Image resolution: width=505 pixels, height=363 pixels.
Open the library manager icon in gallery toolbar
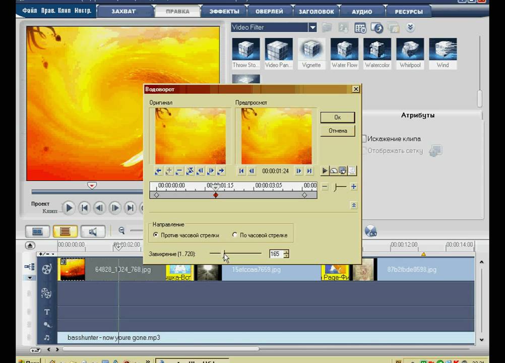pyautogui.click(x=360, y=28)
